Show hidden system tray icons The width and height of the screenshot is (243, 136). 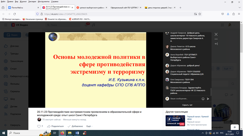[203, 133]
